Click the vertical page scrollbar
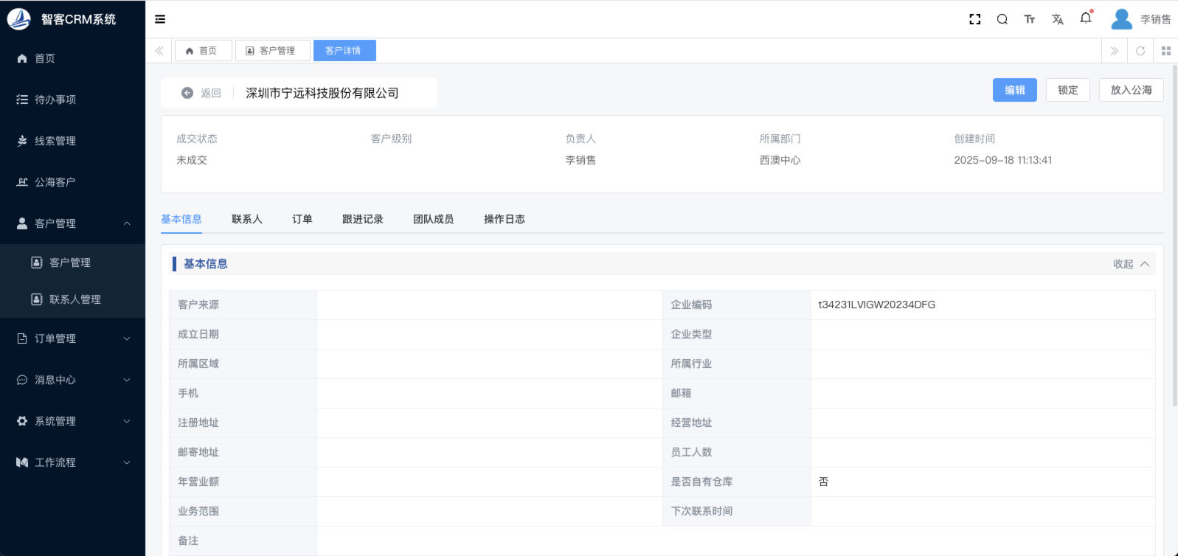The image size is (1178, 556). (1174, 236)
